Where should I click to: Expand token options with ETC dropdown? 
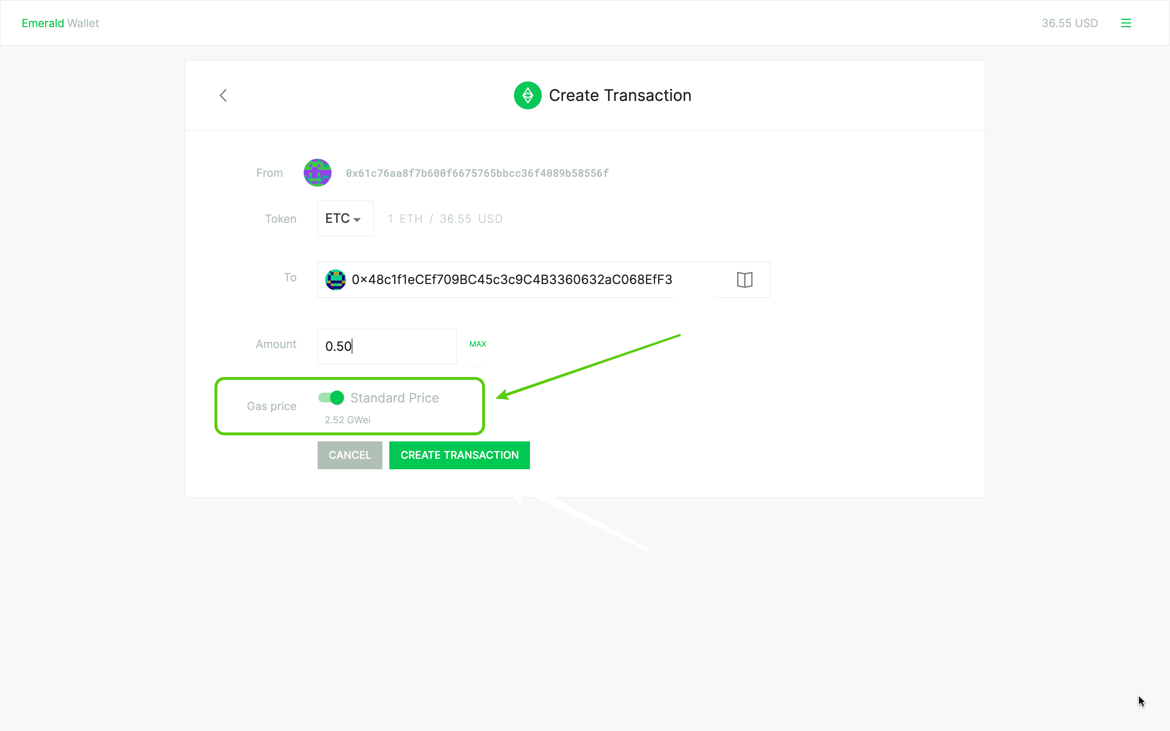click(343, 219)
